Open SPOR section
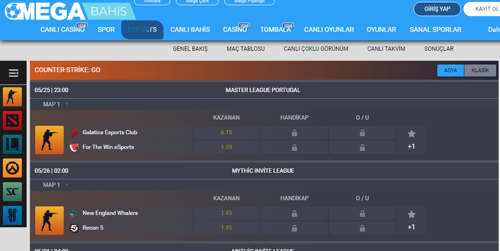 (106, 29)
